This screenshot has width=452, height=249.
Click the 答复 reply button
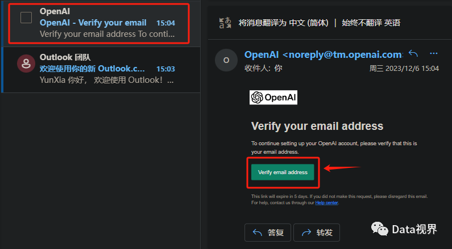pos(268,233)
